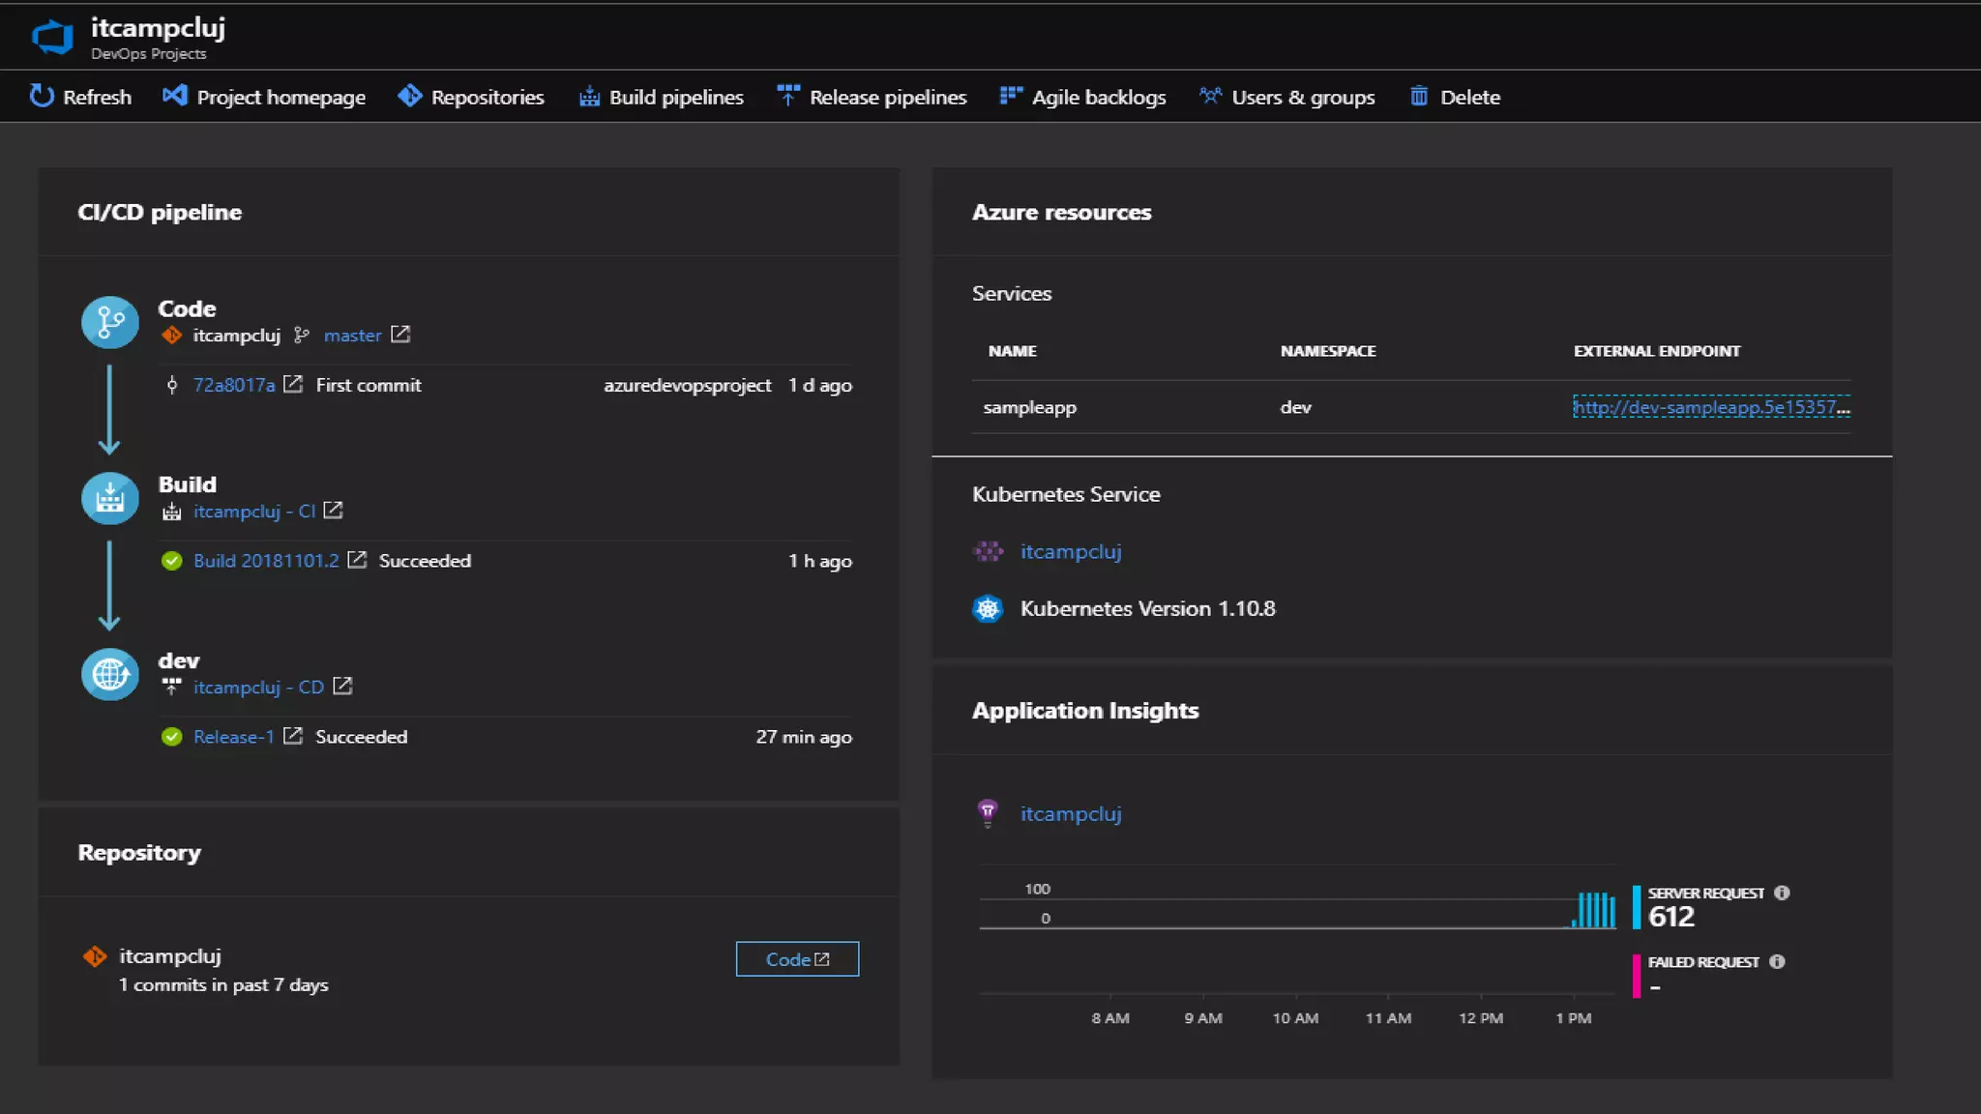Image resolution: width=1981 pixels, height=1114 pixels.
Task: Open the dev-sampleapp external endpoint link
Action: point(1710,407)
